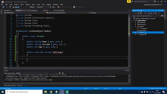Viewport: 167px width, 94px height.
Task: Toggle auto hide pin on Solution Explorer
Action: 161,10
